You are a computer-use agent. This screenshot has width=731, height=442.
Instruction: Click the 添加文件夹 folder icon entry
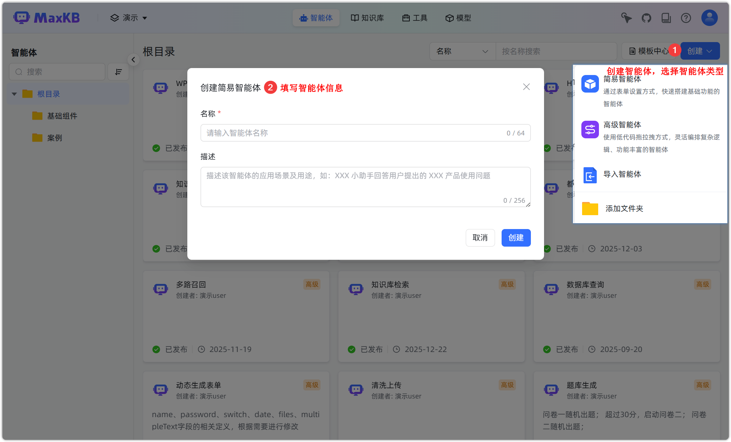(590, 209)
